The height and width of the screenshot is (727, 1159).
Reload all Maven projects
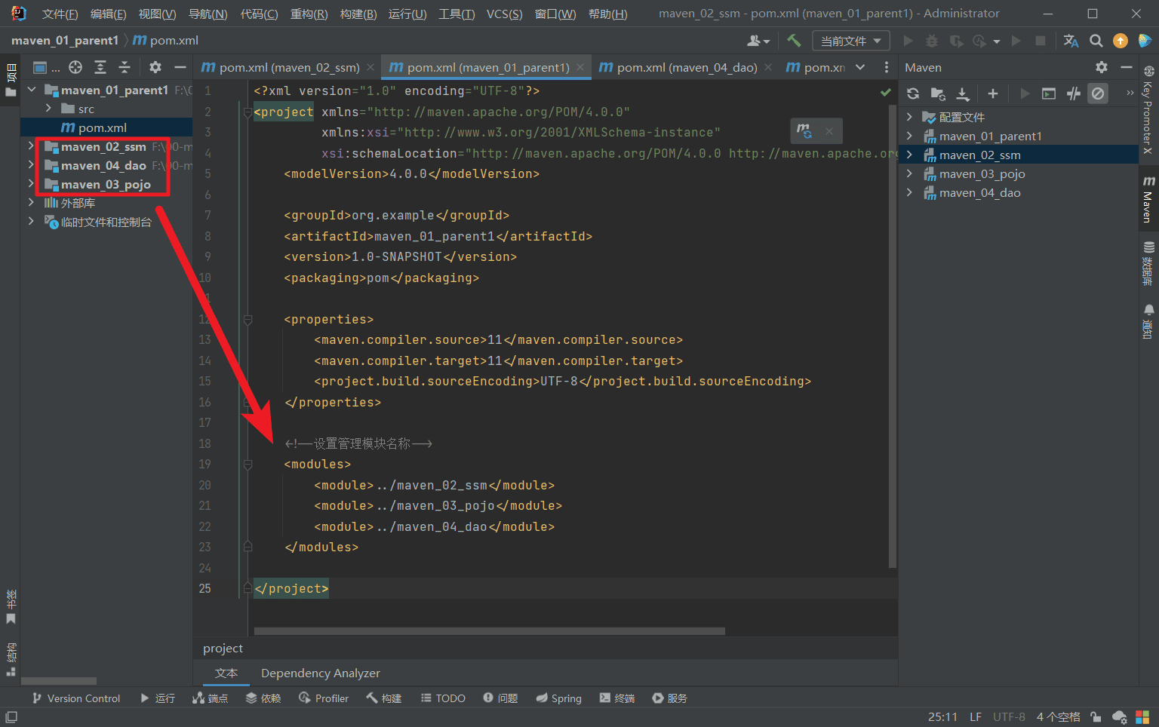(913, 94)
